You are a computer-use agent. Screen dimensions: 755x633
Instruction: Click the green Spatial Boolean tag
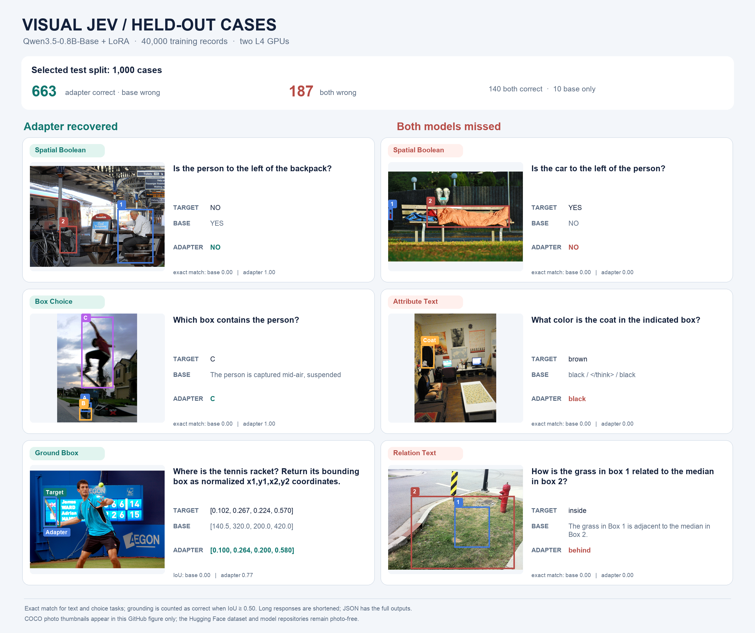click(67, 151)
